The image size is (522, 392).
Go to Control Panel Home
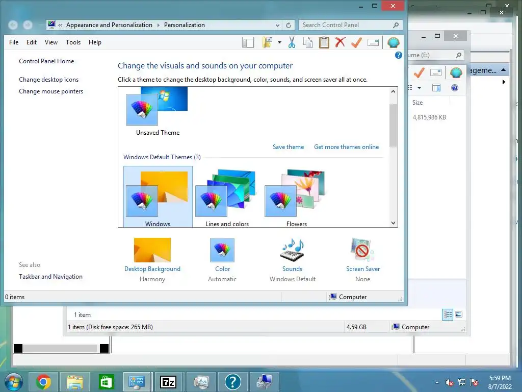click(46, 61)
